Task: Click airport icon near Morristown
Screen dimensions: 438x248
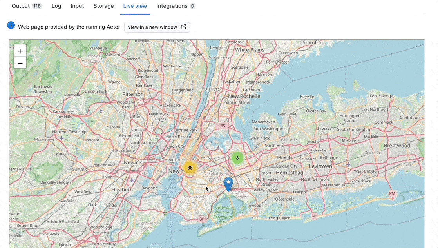Action: point(62,138)
